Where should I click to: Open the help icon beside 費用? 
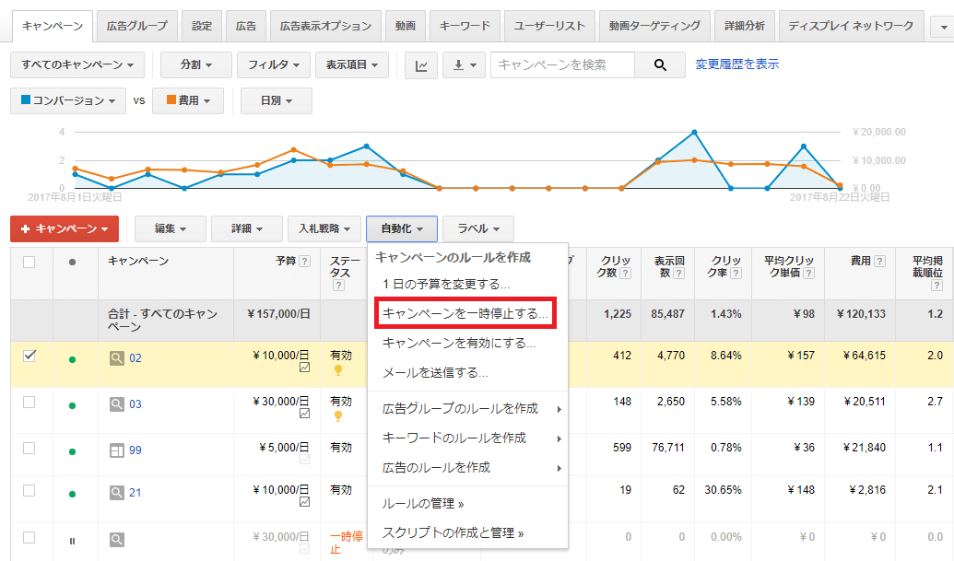click(879, 262)
